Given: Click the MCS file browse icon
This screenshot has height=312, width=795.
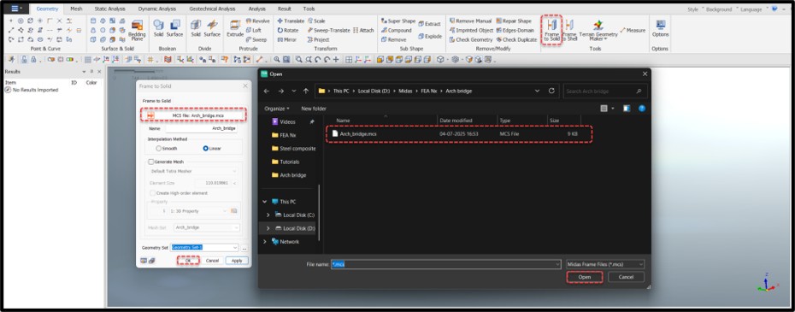Looking at the screenshot, I should point(150,115).
